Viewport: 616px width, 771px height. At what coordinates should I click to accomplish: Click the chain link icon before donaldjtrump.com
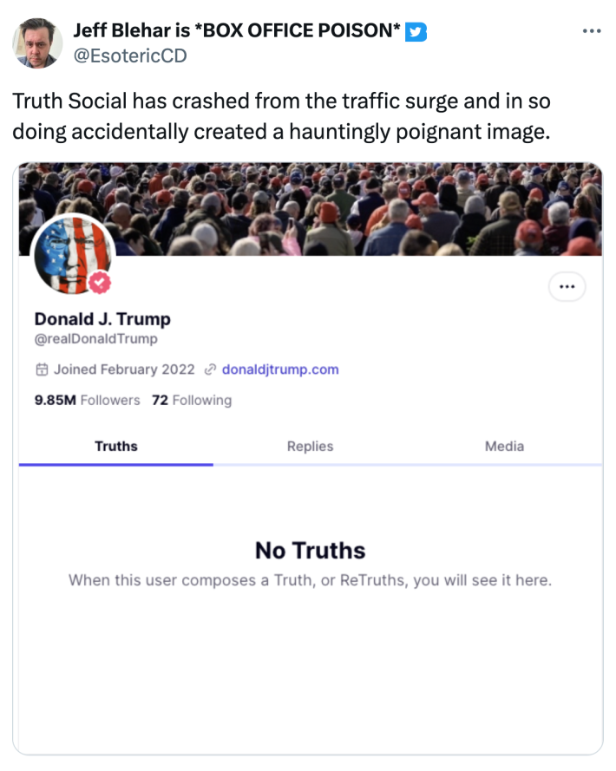point(209,369)
